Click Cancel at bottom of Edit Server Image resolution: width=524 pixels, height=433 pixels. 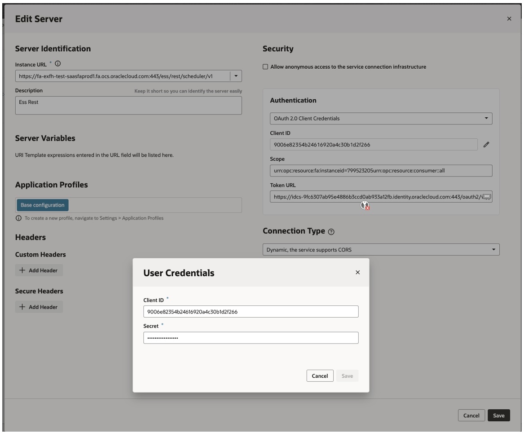pyautogui.click(x=471, y=415)
